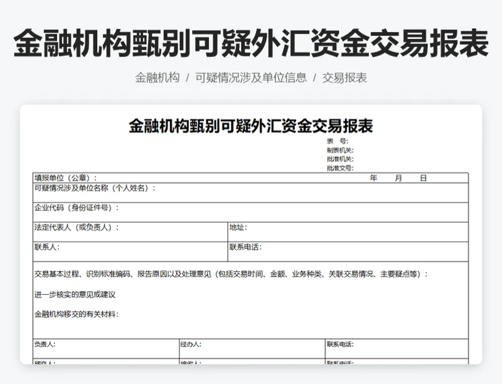The width and height of the screenshot is (502, 384).
Task: Click the 经办人: cell
Action: [x=252, y=348]
